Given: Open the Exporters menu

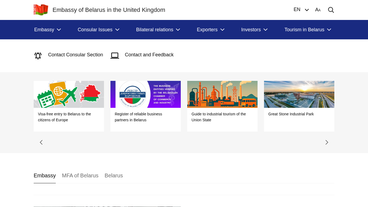Looking at the screenshot, I should click(210, 30).
